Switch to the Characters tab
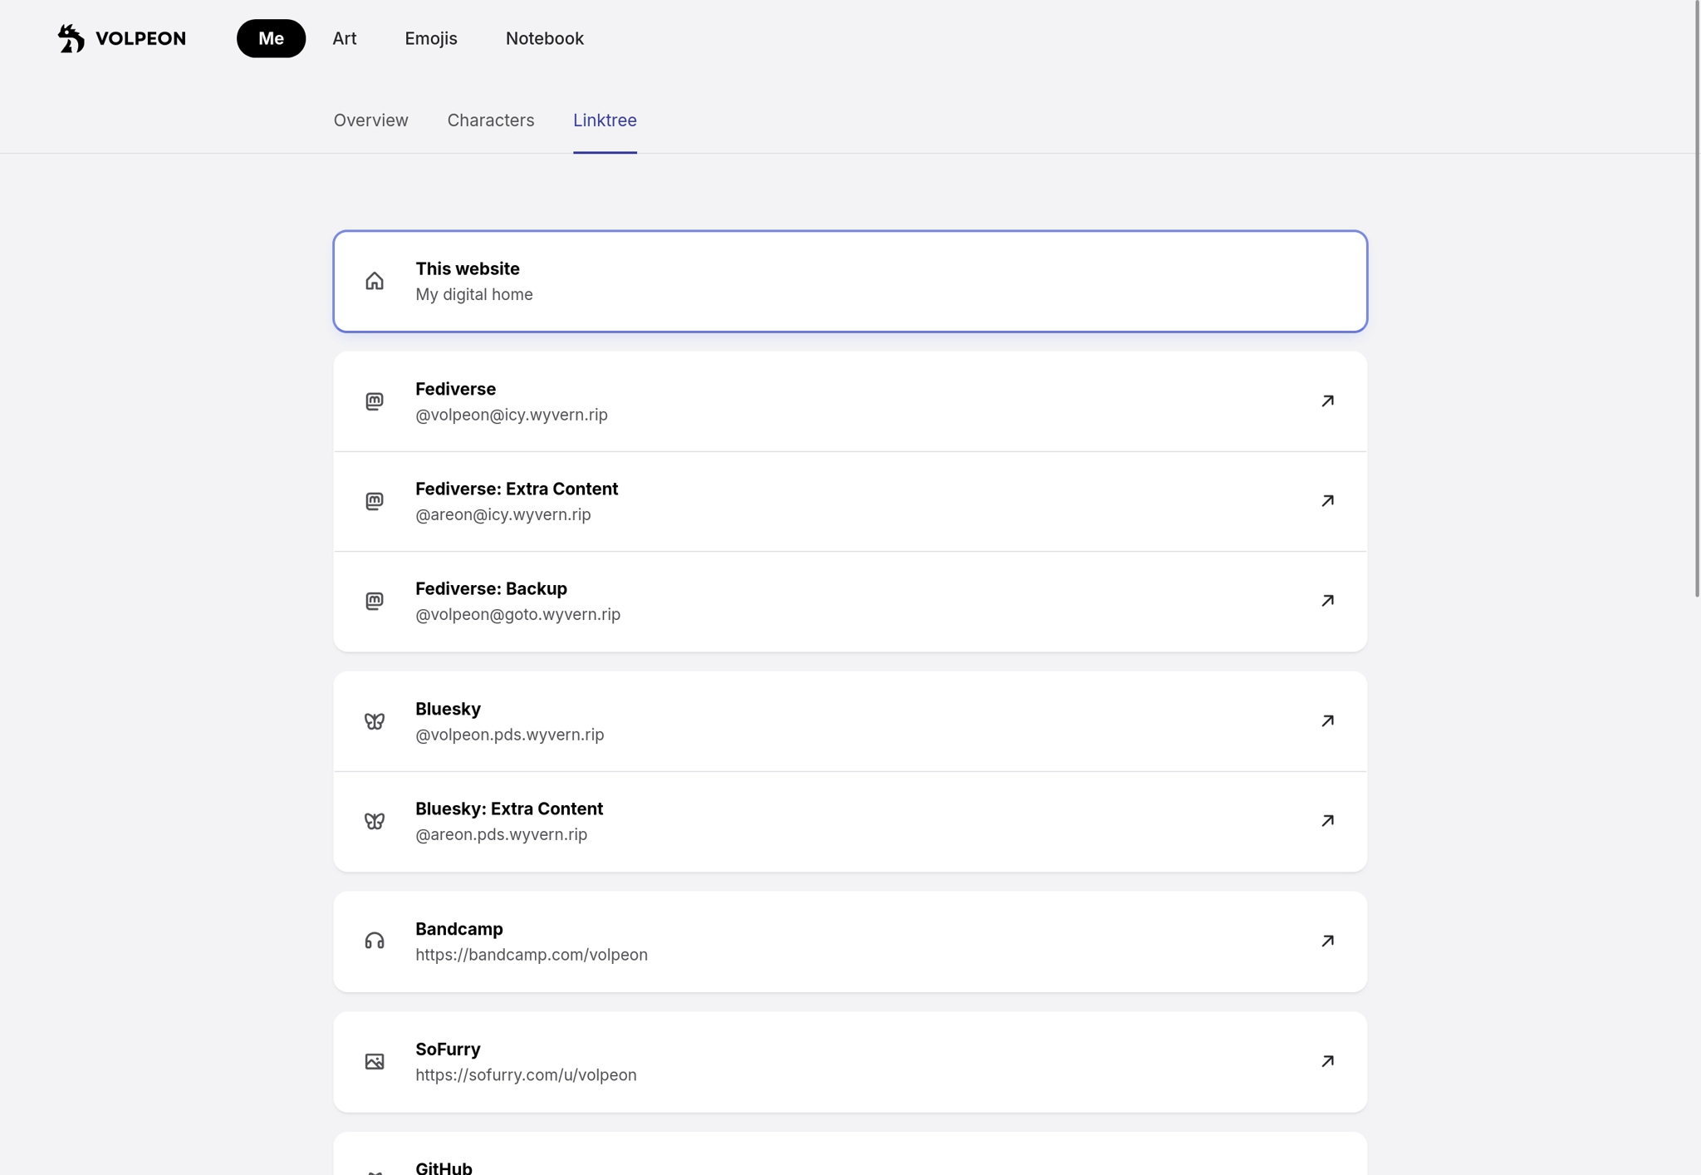The height and width of the screenshot is (1175, 1701). (x=490, y=120)
